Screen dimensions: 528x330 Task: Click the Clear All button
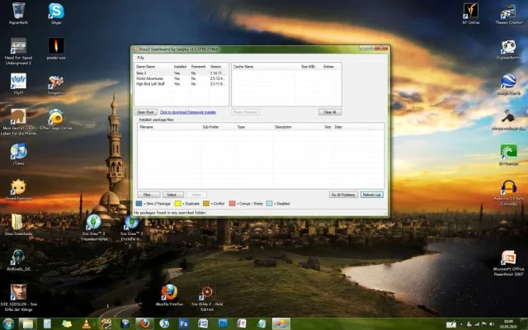[x=330, y=112]
